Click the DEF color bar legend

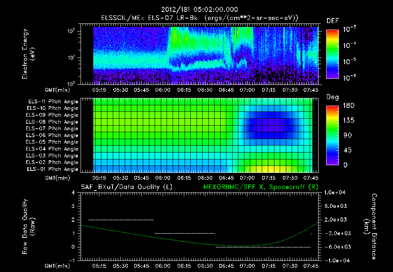pyautogui.click(x=332, y=54)
